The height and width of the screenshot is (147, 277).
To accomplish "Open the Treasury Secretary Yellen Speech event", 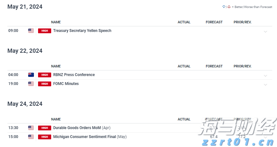I will (x=82, y=31).
